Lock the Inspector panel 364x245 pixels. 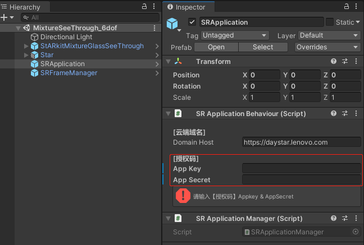pyautogui.click(x=347, y=7)
